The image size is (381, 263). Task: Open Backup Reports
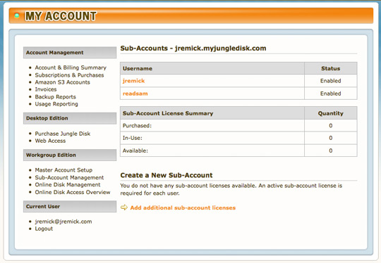pyautogui.click(x=56, y=97)
